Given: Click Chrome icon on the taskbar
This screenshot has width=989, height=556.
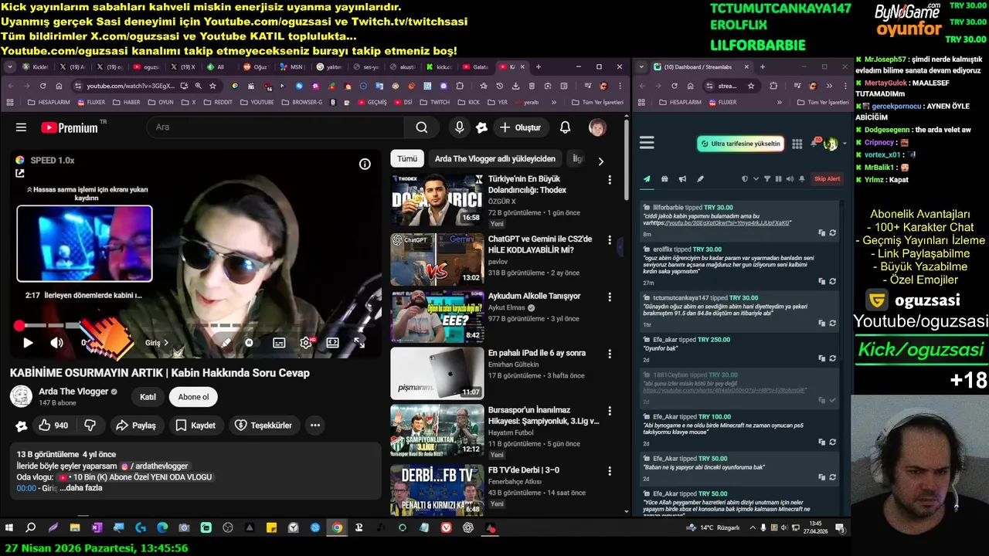Looking at the screenshot, I should pos(337,528).
